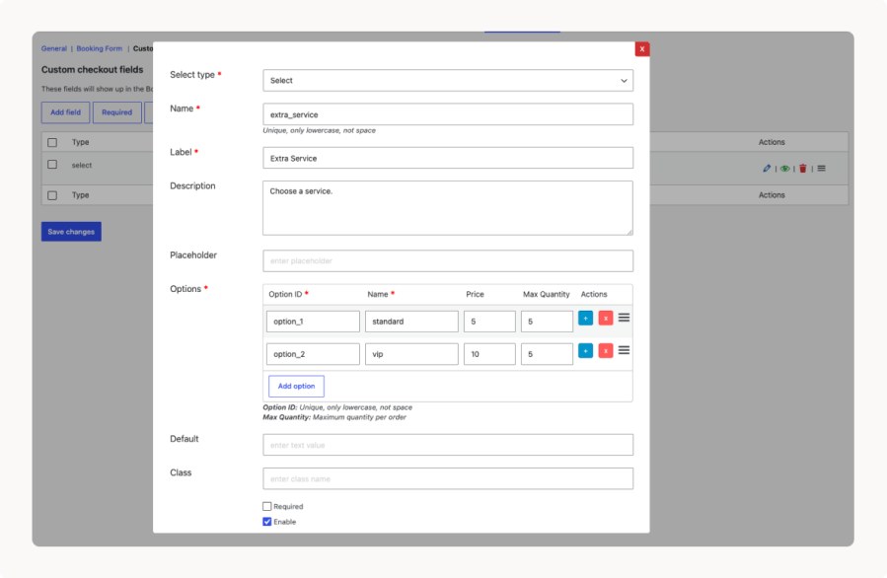Click the Max Quantity field of option_2
Screen dimensions: 887x578
[547, 354]
